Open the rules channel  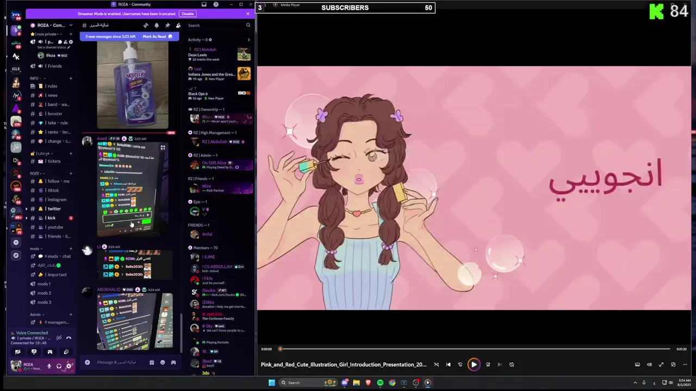(51, 86)
